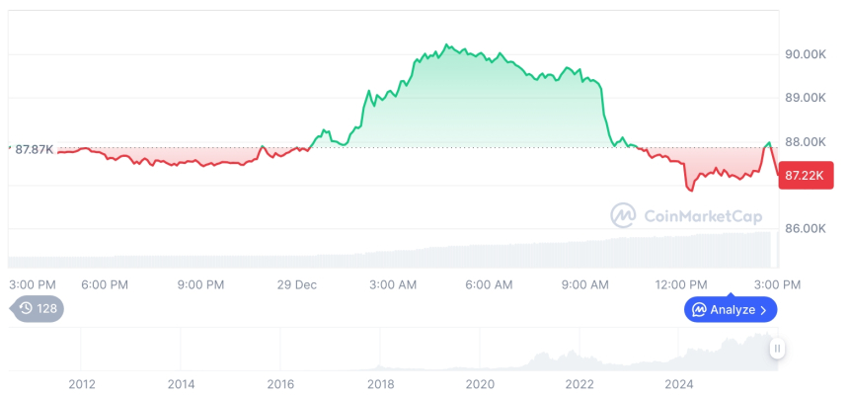Select 2018 on the overview timeline
This screenshot has height=396, width=849.
[x=381, y=383]
